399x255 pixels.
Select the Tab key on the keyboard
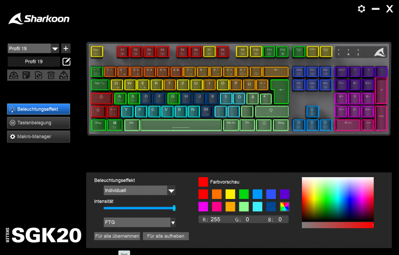point(100,85)
